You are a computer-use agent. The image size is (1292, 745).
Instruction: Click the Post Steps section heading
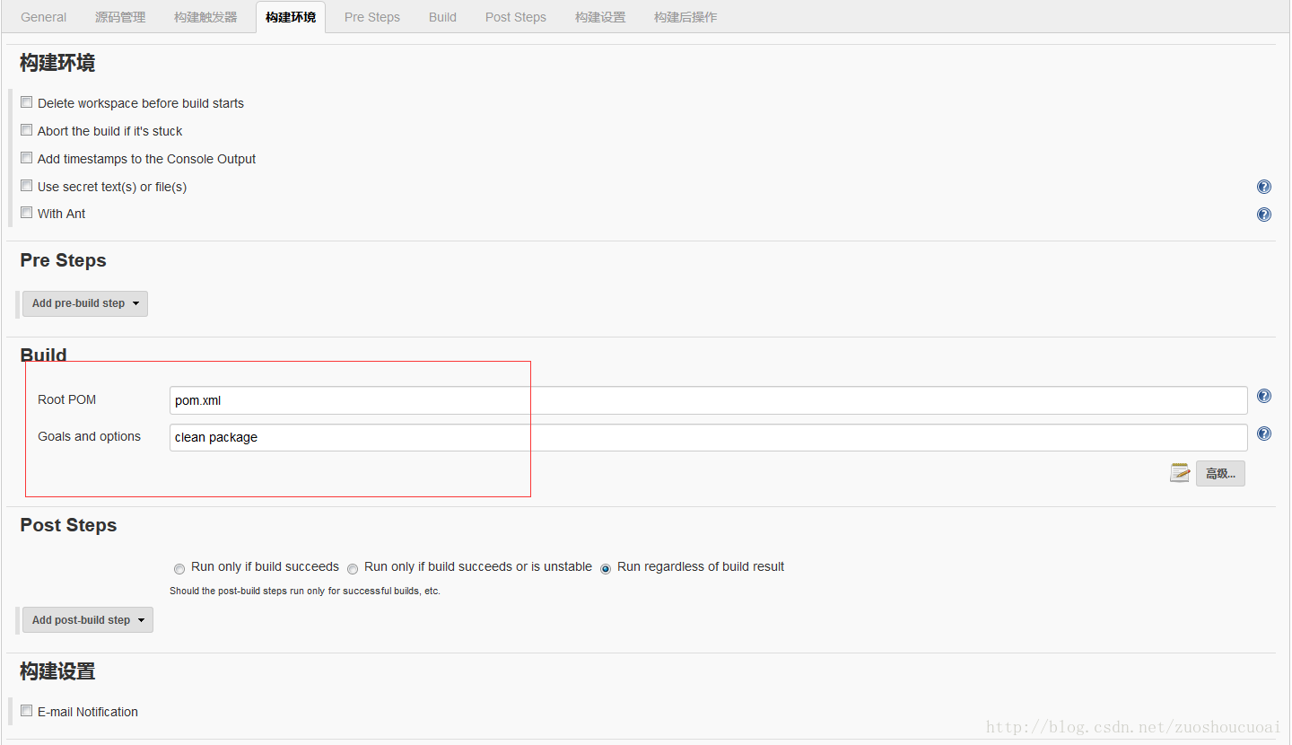click(68, 525)
